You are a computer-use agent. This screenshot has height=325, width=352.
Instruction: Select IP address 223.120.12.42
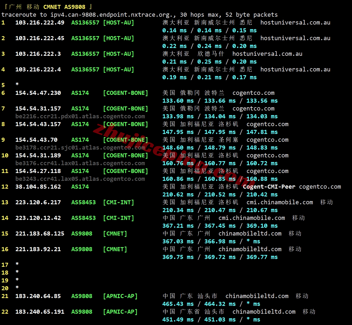tap(38, 218)
